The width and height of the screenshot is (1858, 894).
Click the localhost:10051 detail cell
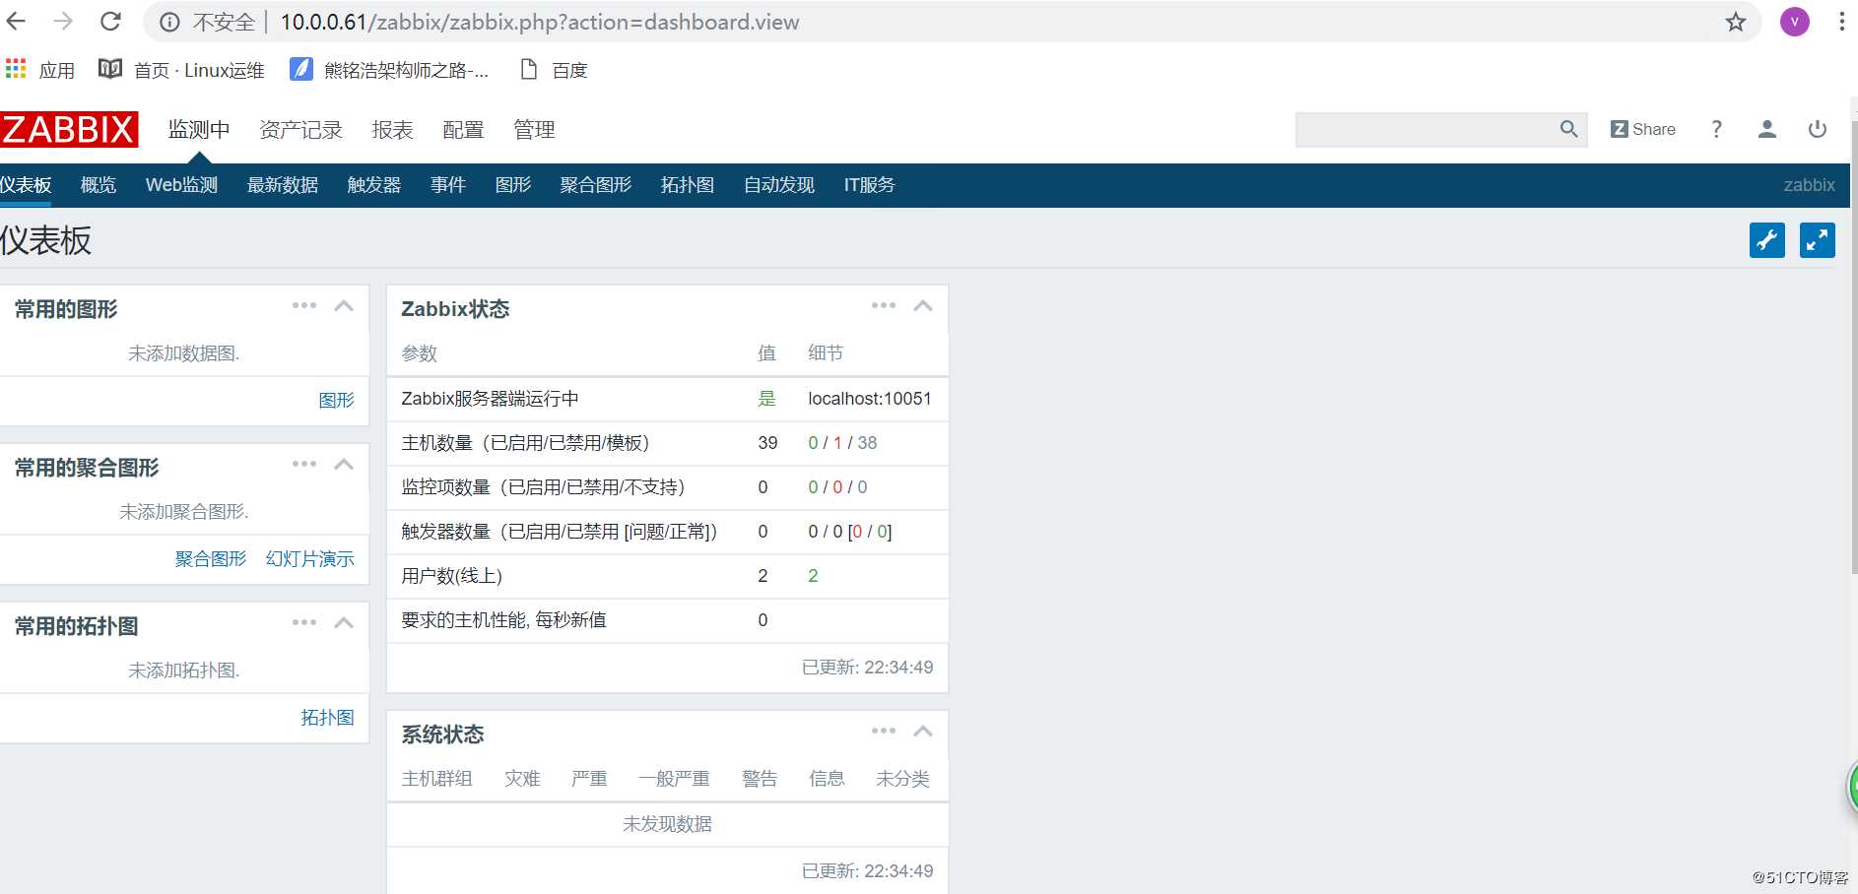(x=870, y=399)
